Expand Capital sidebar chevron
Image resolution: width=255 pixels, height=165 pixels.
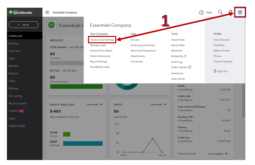click(x=39, y=111)
